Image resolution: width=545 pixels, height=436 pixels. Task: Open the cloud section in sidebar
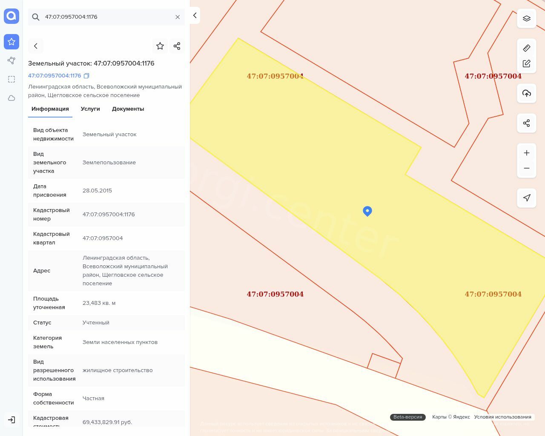click(x=11, y=98)
